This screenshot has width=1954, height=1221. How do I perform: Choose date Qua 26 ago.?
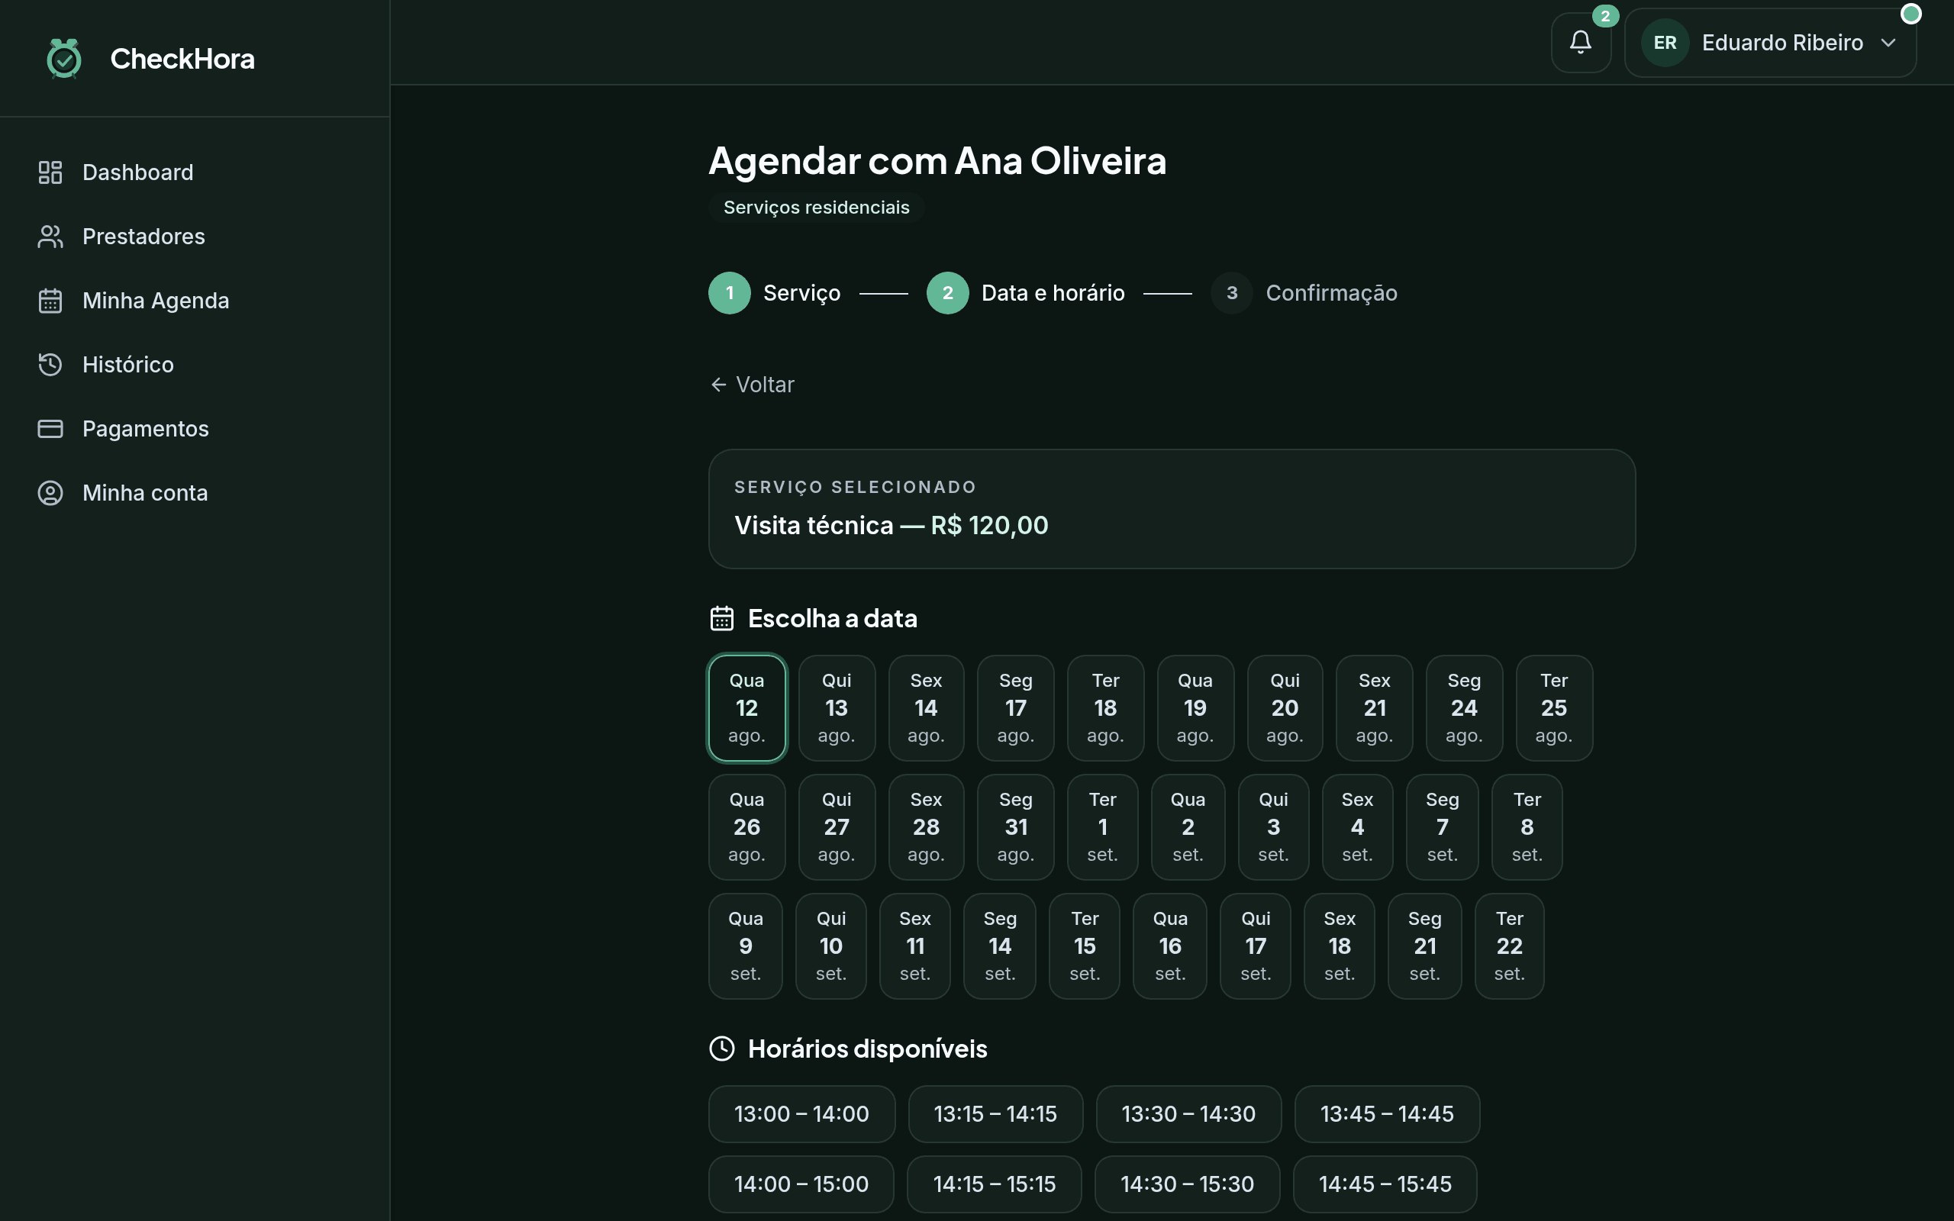click(x=747, y=827)
